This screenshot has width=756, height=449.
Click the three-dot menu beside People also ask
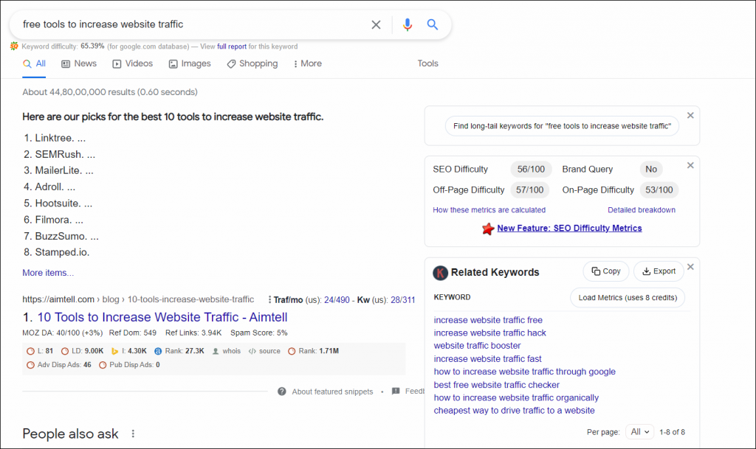pyautogui.click(x=133, y=434)
